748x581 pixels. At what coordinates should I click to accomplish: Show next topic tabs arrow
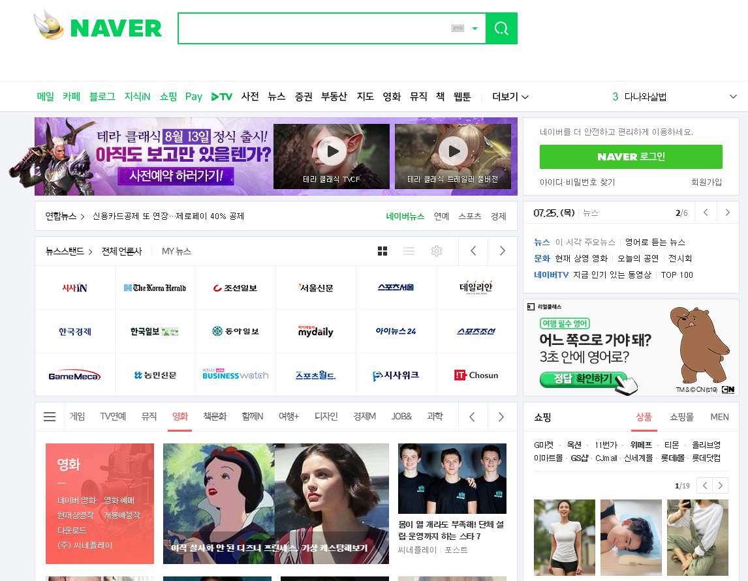coord(501,417)
